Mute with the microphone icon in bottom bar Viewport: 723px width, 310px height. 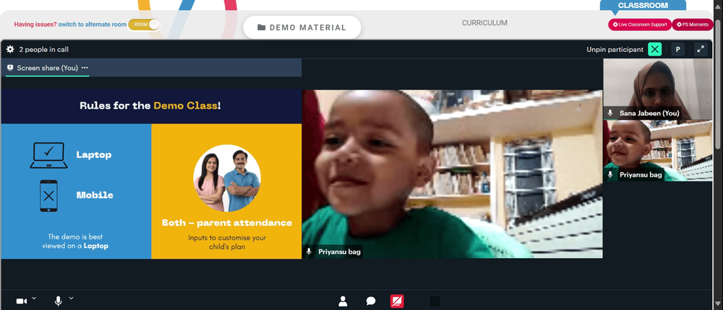click(x=58, y=301)
